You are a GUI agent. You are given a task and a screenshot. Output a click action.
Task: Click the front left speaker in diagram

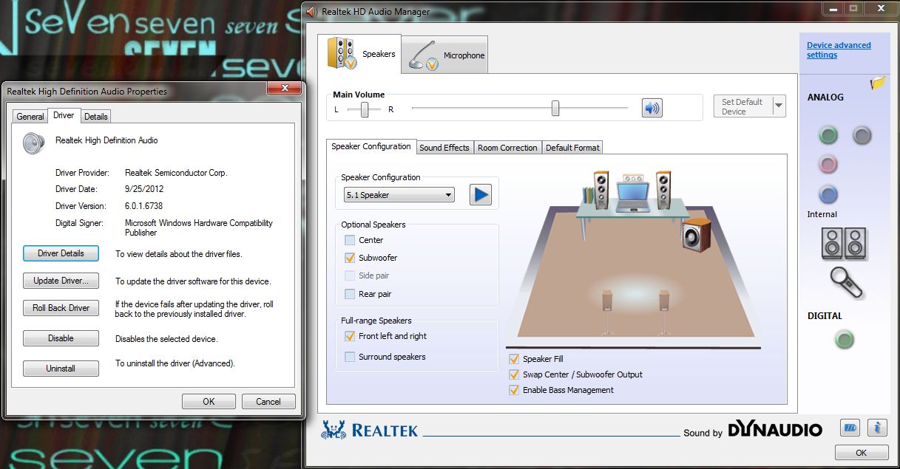tap(602, 189)
